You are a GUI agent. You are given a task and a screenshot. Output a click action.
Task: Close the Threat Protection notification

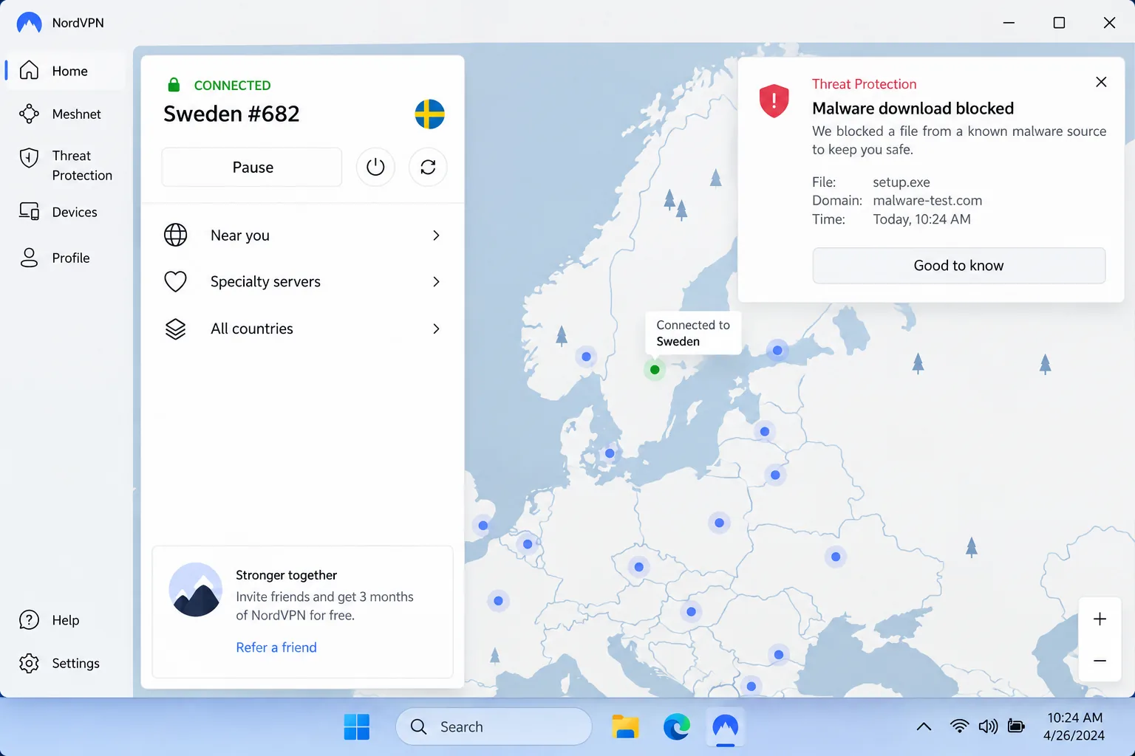click(x=1101, y=82)
